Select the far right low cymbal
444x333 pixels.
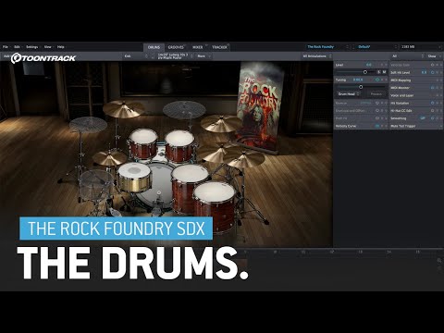click(244, 159)
